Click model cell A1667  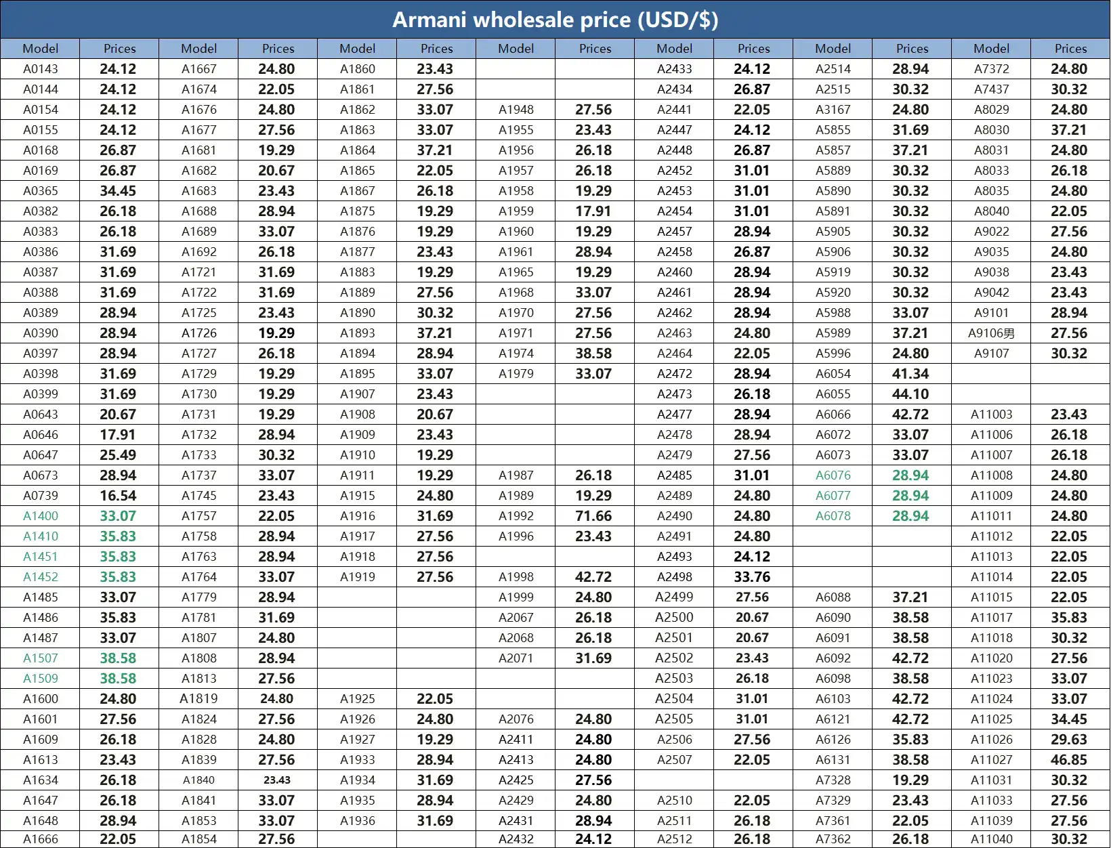click(199, 69)
